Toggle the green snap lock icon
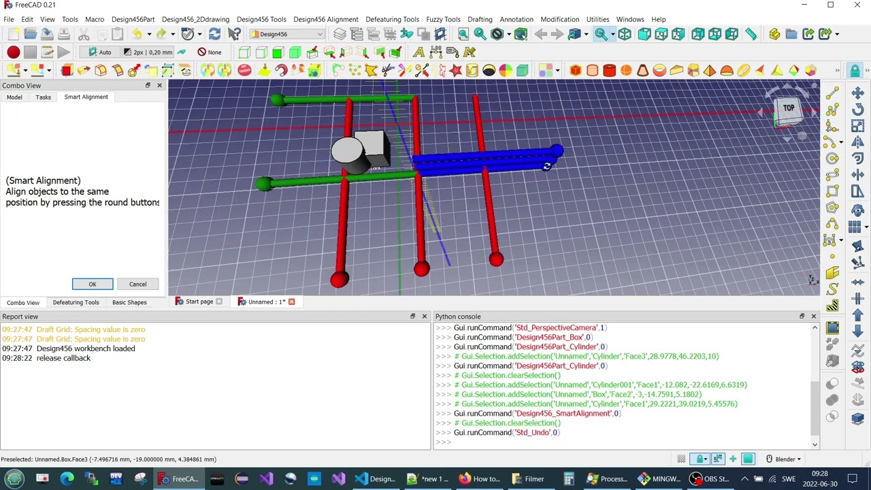The width and height of the screenshot is (871, 490). (855, 70)
